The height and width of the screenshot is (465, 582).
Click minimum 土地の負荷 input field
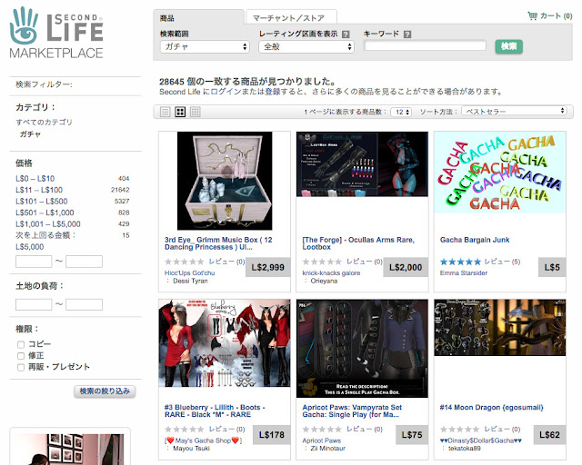point(34,304)
